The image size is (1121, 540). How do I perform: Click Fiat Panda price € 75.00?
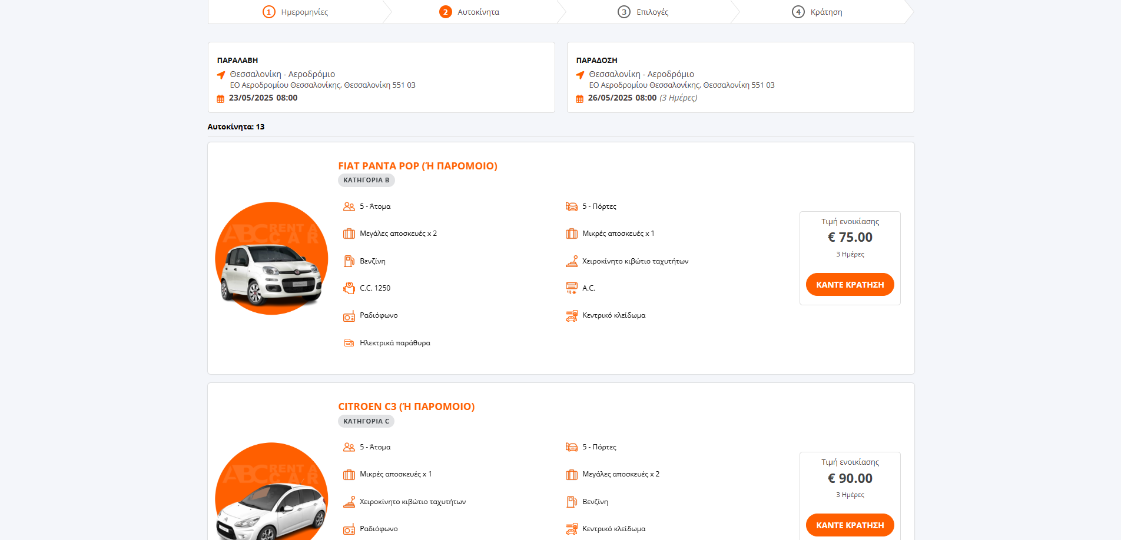850,238
